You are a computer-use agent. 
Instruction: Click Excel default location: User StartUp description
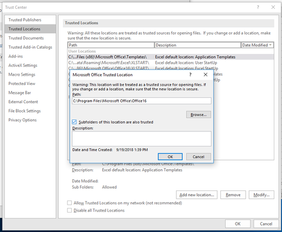(186, 63)
